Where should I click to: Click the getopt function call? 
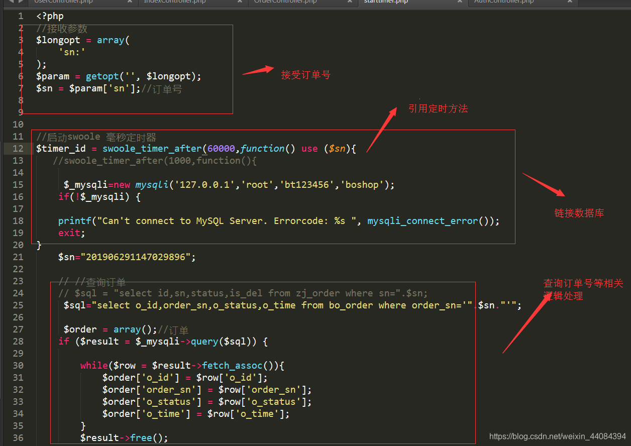click(143, 76)
